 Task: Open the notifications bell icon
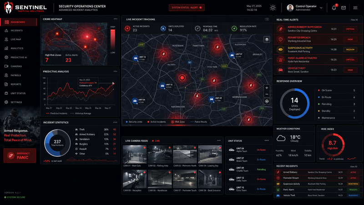coord(334,8)
